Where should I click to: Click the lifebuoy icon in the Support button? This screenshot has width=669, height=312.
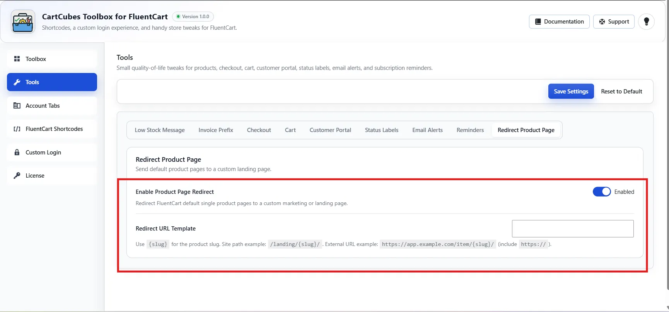click(602, 22)
